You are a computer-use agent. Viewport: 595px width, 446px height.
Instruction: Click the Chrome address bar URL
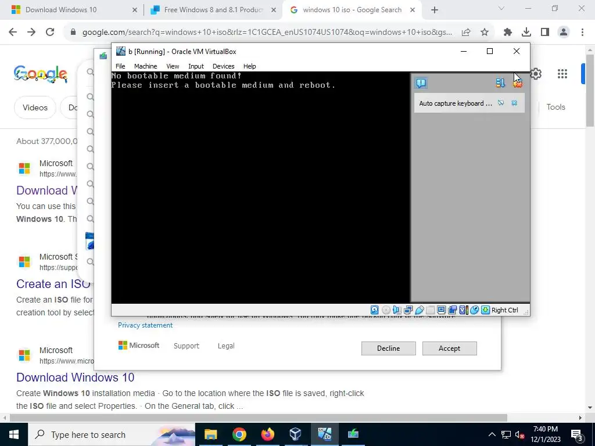coord(267,33)
